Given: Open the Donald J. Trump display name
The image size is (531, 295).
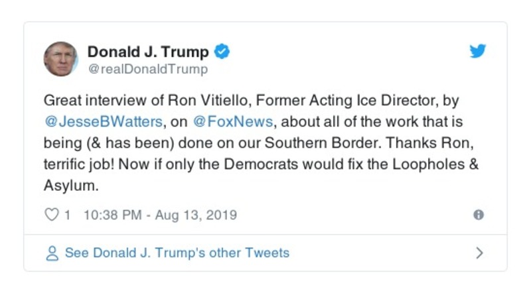Looking at the screenshot, I should click(x=148, y=52).
